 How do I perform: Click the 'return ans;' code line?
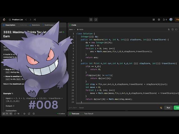[x=92, y=58]
